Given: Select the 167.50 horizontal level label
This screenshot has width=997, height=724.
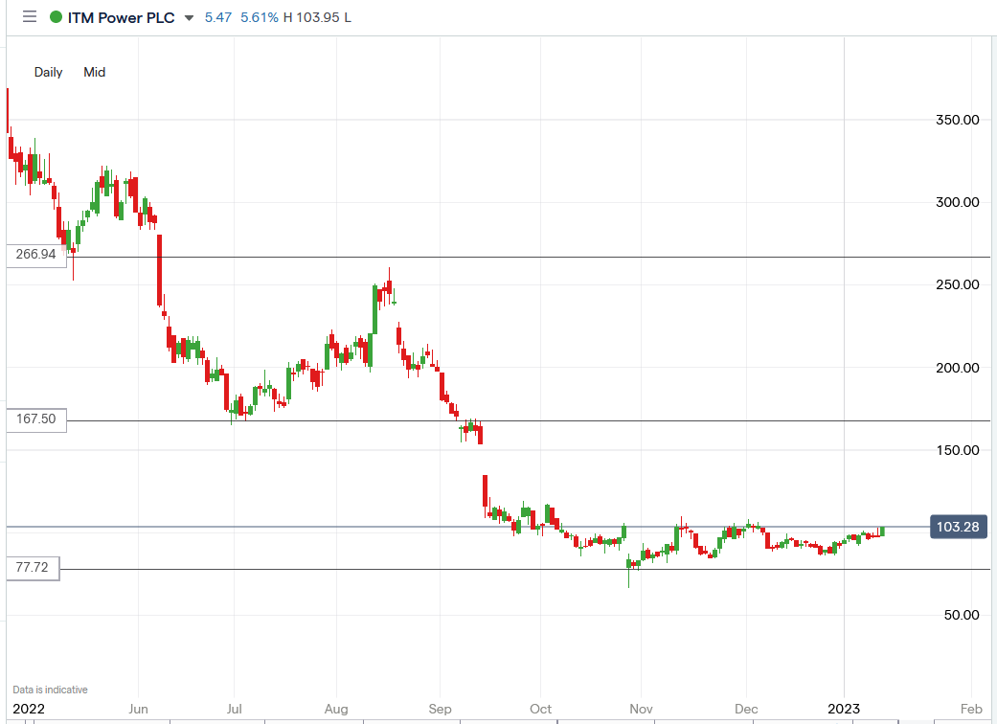Looking at the screenshot, I should (36, 419).
